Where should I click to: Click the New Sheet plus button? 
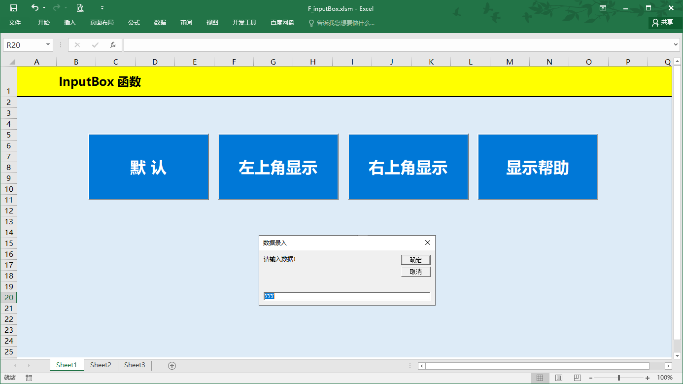click(172, 365)
